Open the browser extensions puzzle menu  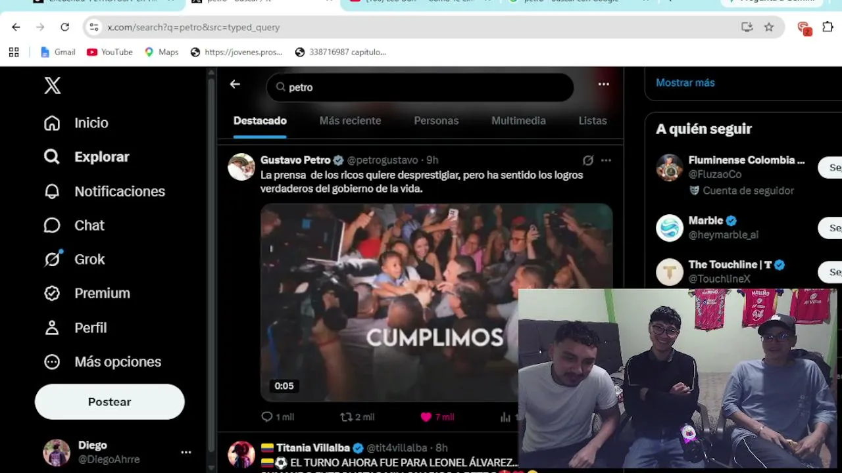828,27
